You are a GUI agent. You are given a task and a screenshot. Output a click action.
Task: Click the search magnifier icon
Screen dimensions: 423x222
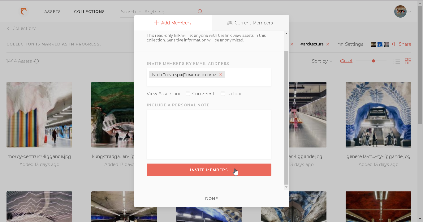pos(200,11)
